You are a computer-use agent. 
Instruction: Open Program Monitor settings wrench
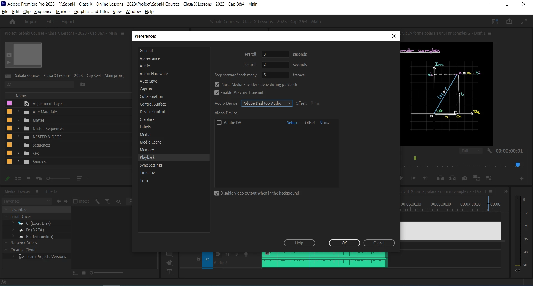coord(489,151)
